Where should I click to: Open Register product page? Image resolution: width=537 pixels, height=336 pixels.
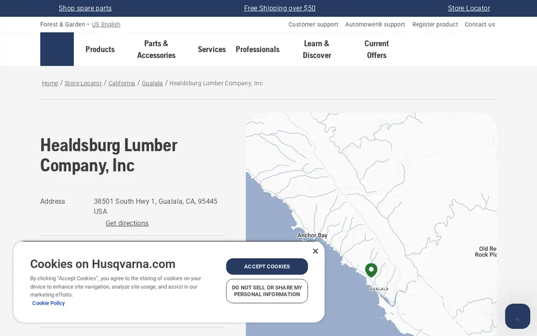[x=435, y=24]
